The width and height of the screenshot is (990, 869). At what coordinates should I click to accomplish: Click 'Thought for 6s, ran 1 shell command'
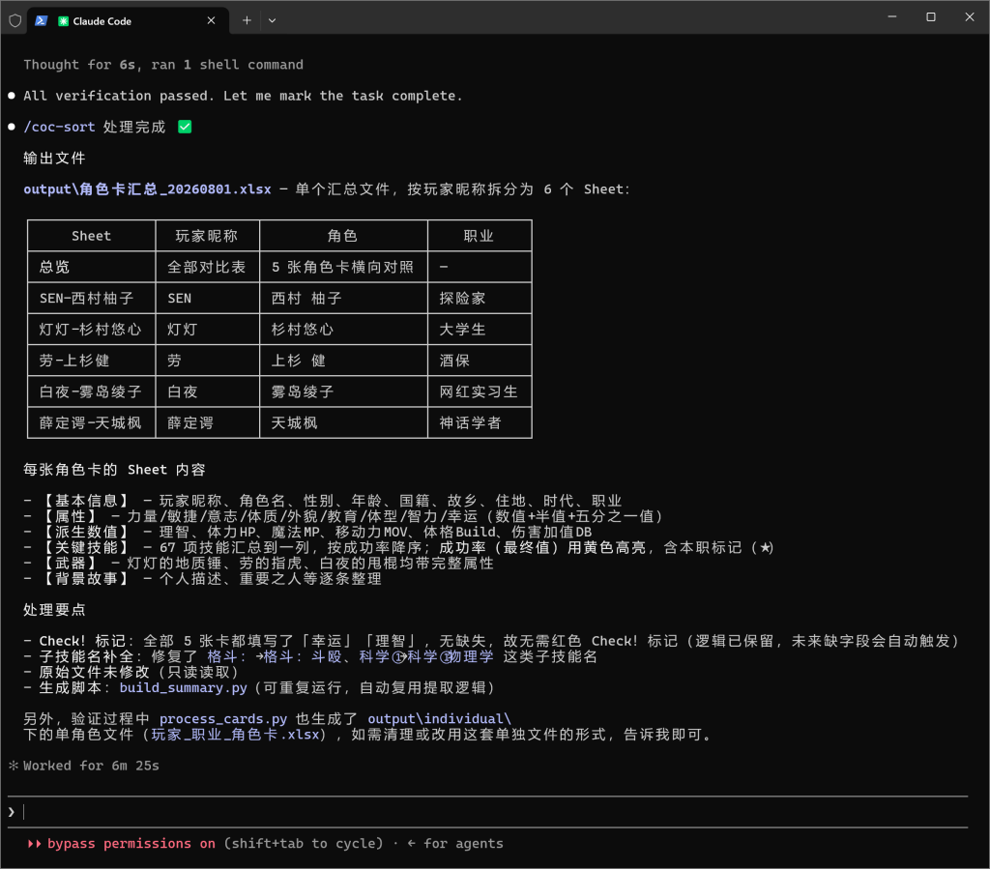163,65
